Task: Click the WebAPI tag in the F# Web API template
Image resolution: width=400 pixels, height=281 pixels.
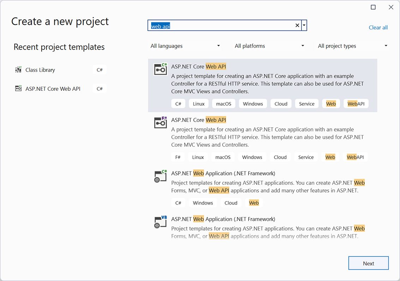Action: (x=355, y=157)
